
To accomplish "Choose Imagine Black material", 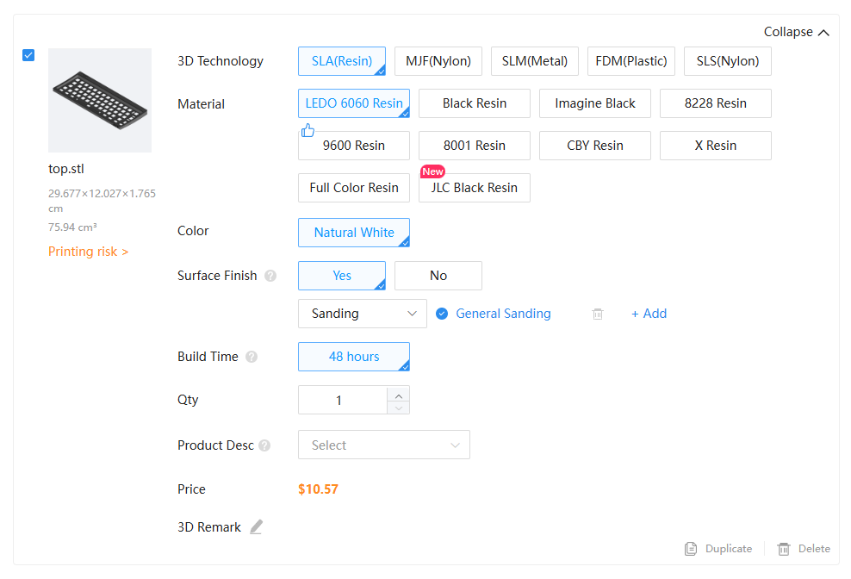I will (x=595, y=103).
